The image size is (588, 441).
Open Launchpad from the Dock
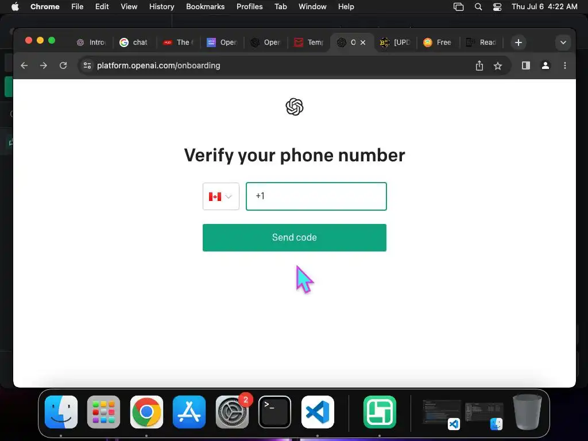point(104,412)
